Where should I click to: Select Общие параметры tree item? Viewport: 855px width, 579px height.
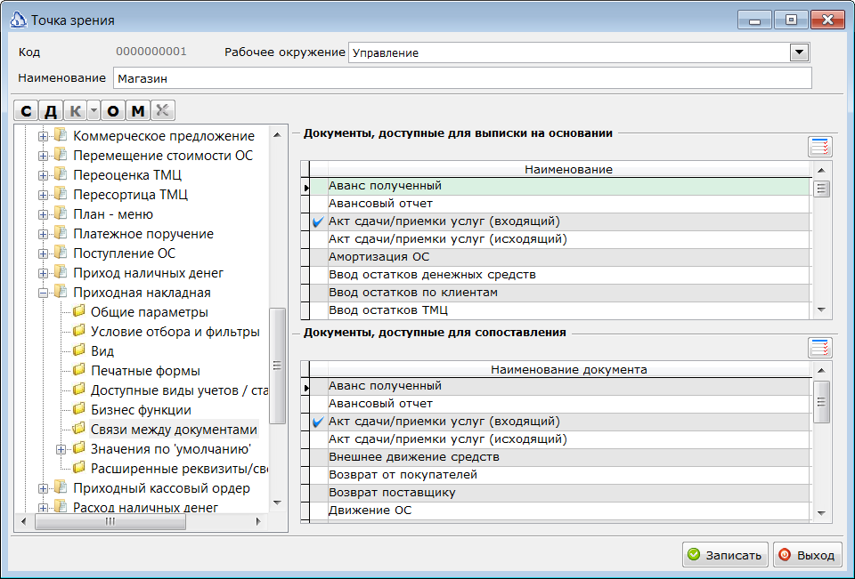[149, 312]
